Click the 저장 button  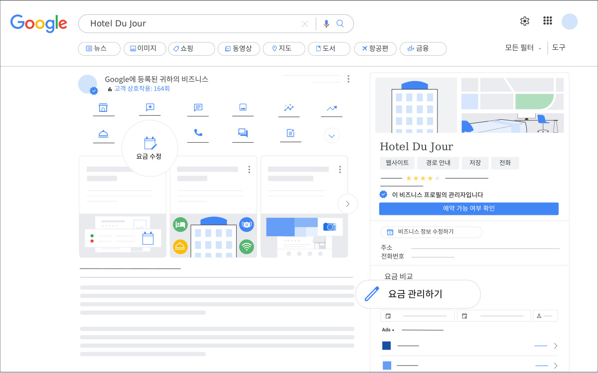475,163
